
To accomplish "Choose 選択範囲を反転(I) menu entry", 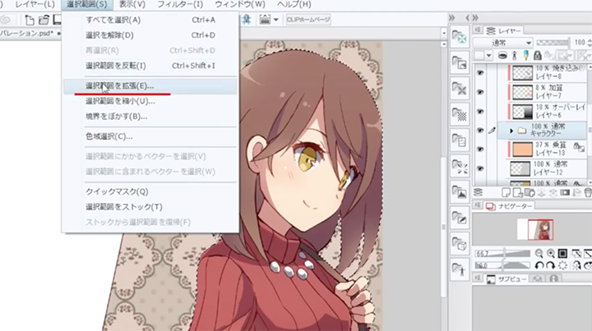I will point(150,66).
